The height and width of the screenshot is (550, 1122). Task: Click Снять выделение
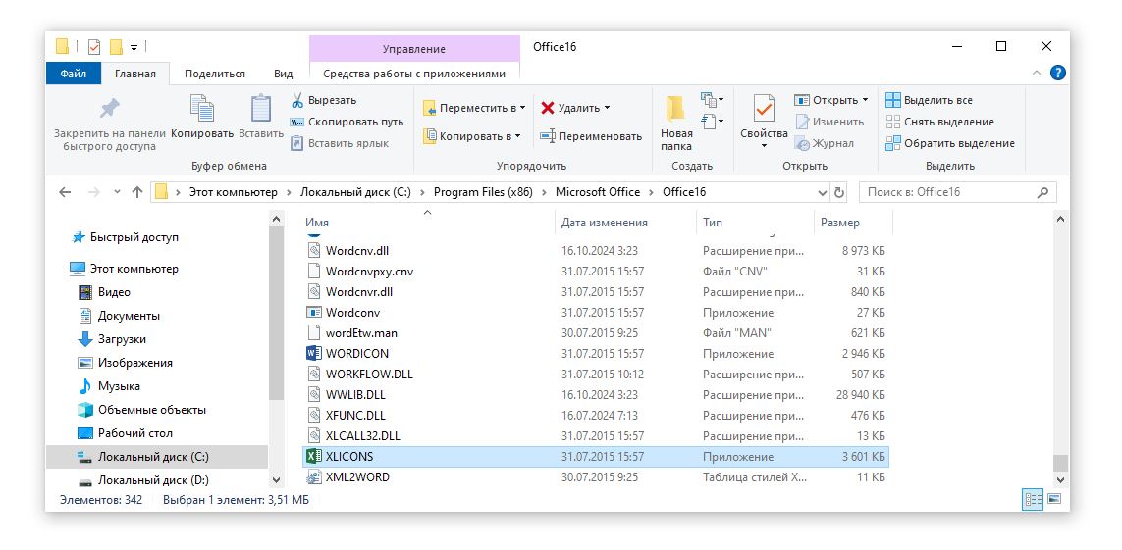(939, 123)
